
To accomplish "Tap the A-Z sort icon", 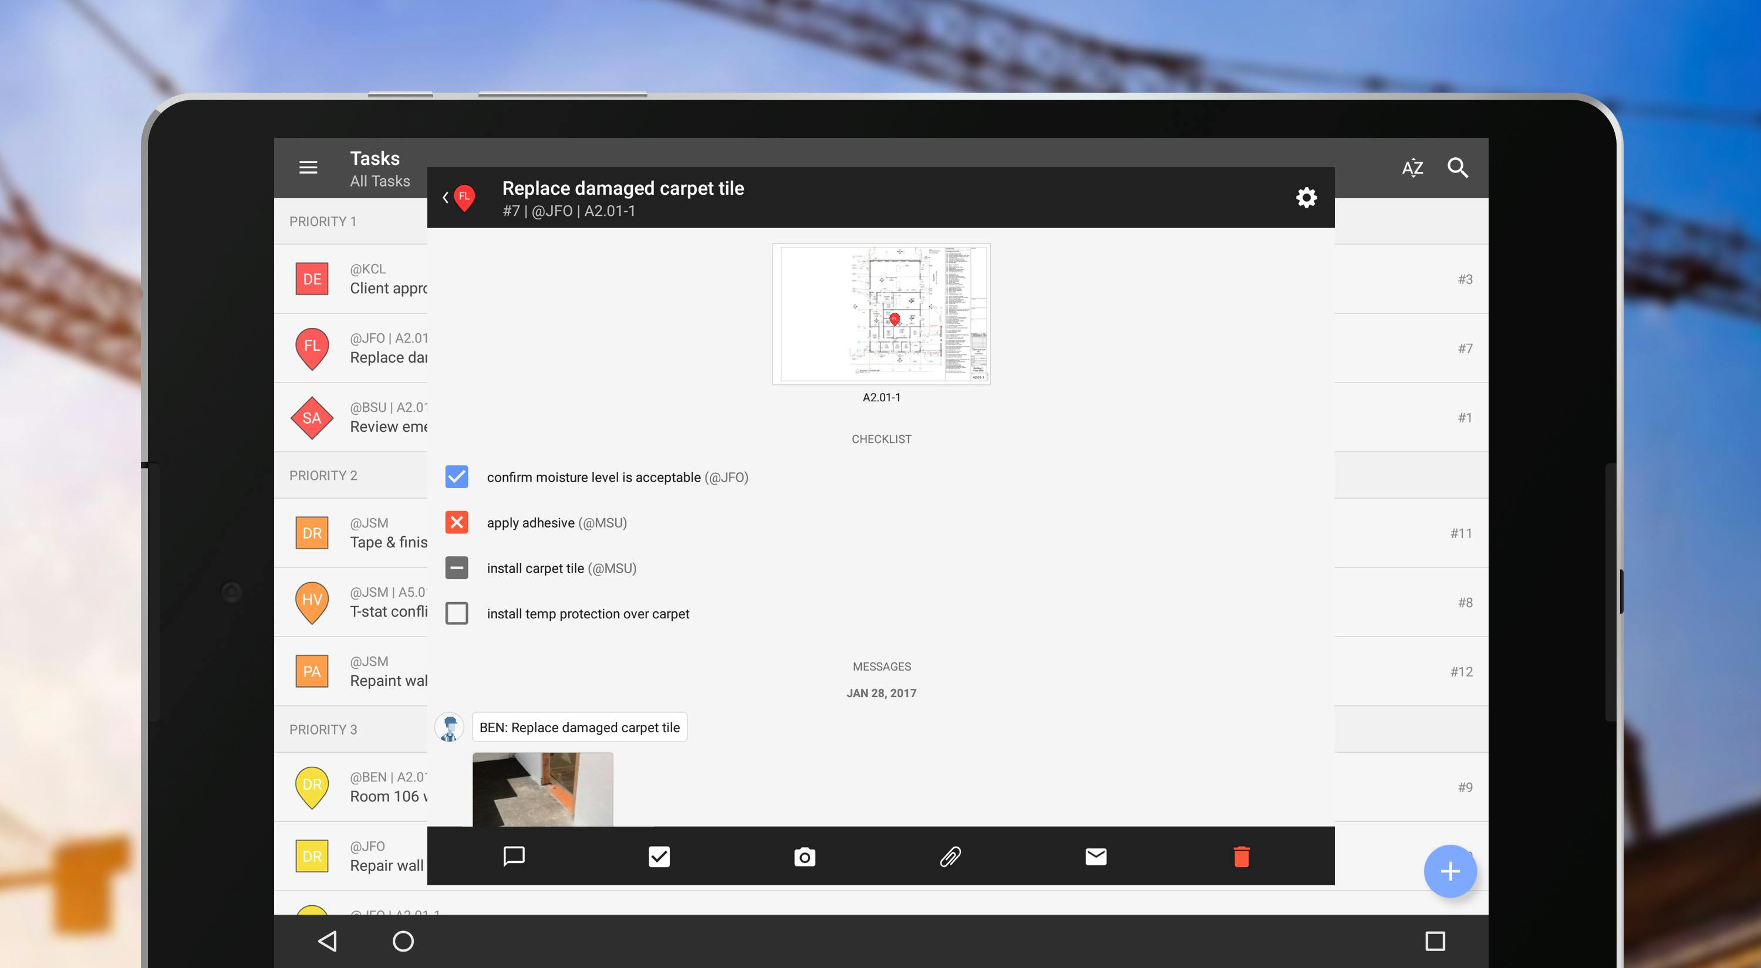I will 1412,167.
